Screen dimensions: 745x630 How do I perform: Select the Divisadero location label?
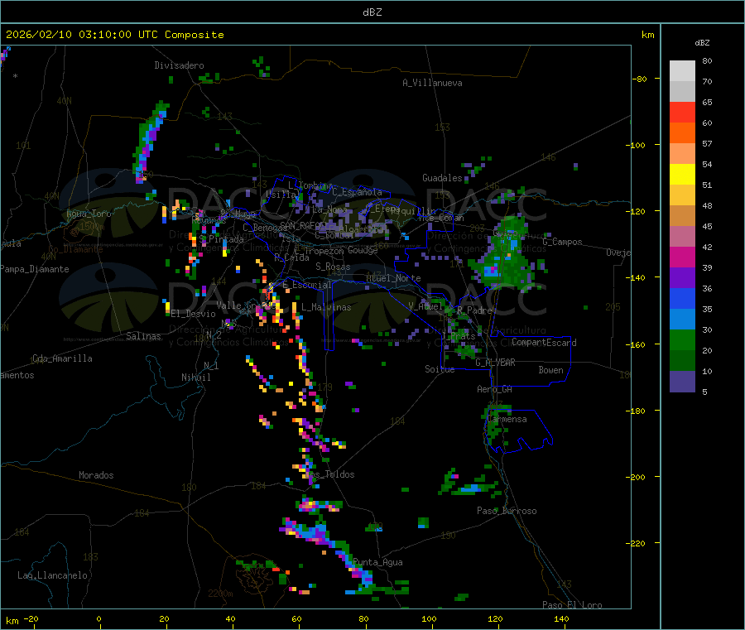coord(179,65)
